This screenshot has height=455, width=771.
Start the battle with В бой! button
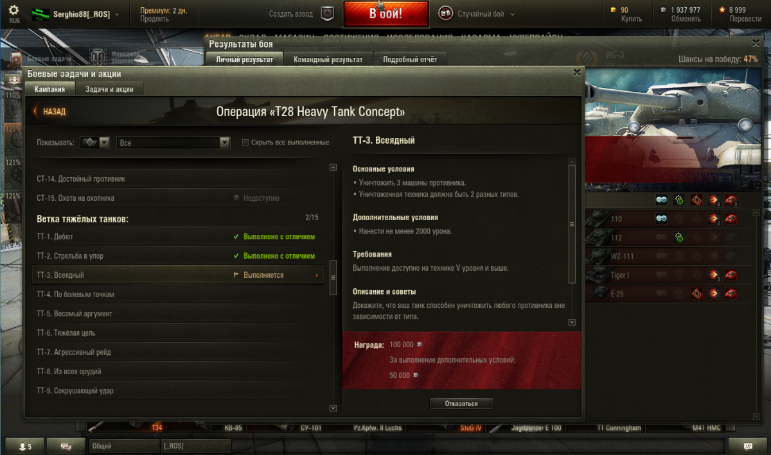386,13
